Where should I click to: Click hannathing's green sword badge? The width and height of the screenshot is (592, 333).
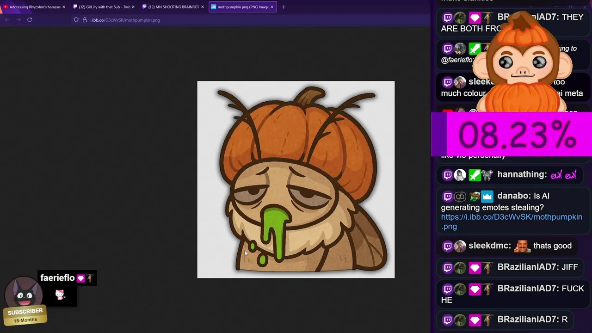pyautogui.click(x=475, y=175)
